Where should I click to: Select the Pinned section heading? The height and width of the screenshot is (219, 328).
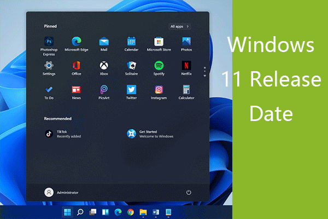[50, 26]
